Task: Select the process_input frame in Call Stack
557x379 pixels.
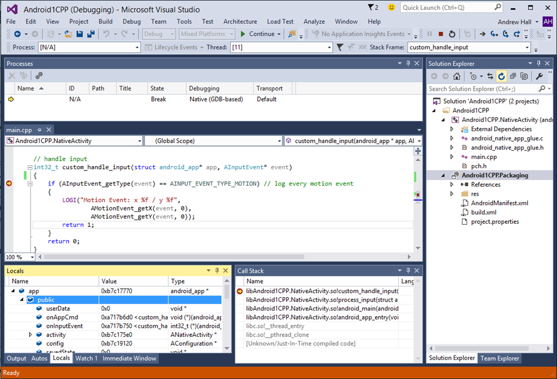Action: pos(322,299)
